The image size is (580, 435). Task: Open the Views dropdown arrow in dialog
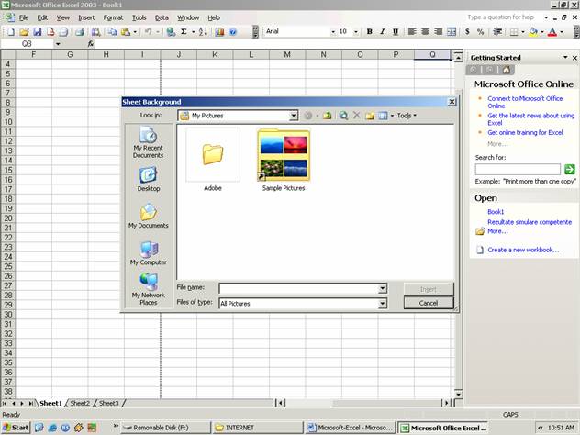392,116
